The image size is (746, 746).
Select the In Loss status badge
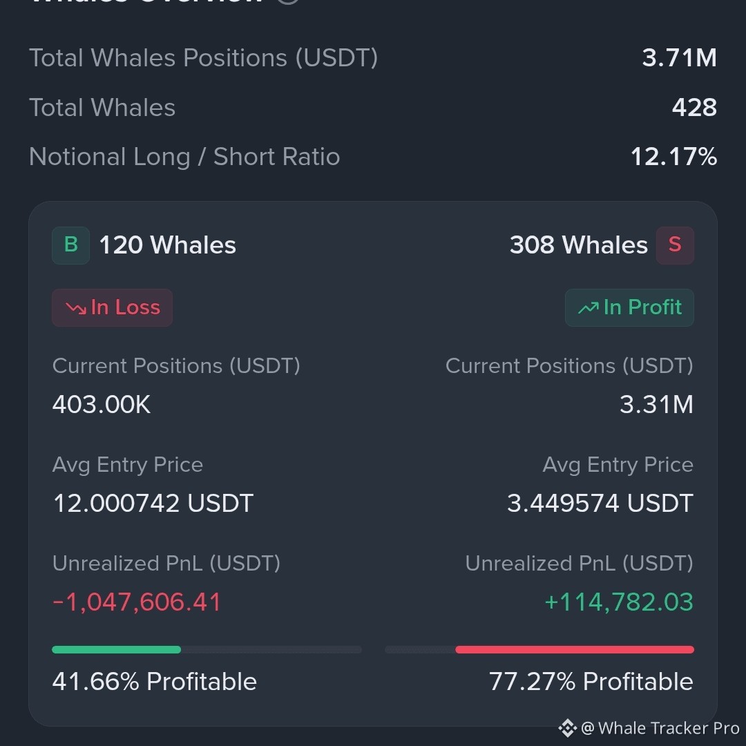pyautogui.click(x=113, y=308)
